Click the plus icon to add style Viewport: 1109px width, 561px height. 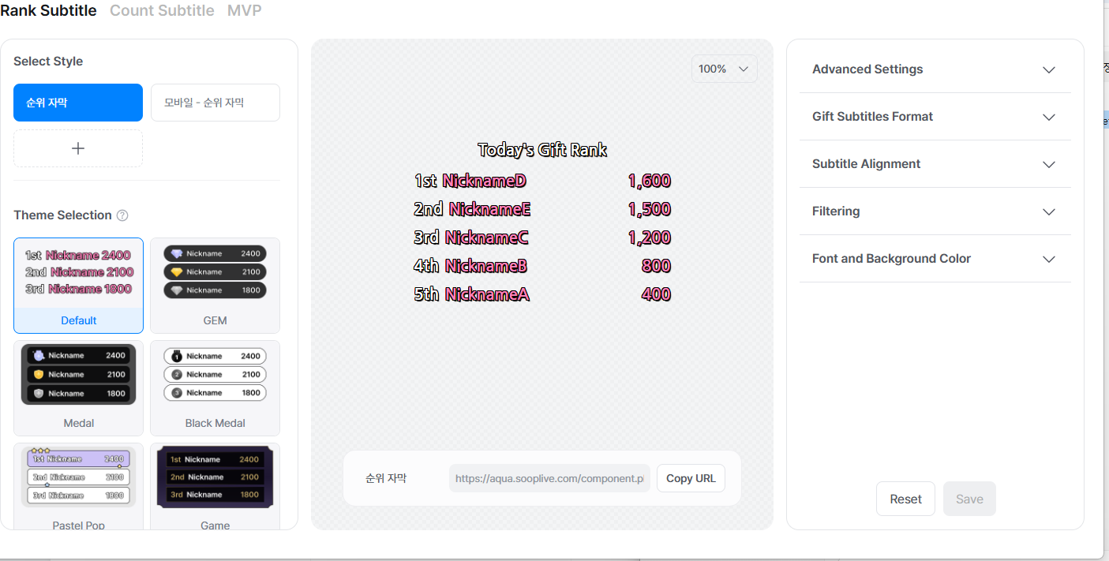(x=78, y=148)
